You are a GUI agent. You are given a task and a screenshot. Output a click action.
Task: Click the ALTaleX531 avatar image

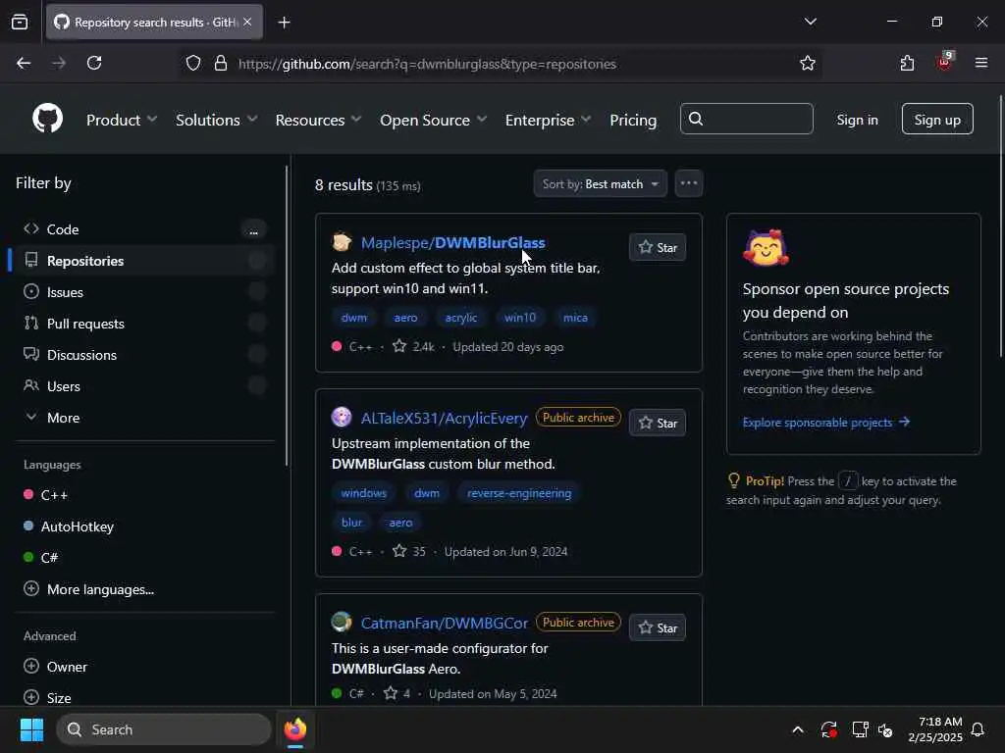(342, 417)
